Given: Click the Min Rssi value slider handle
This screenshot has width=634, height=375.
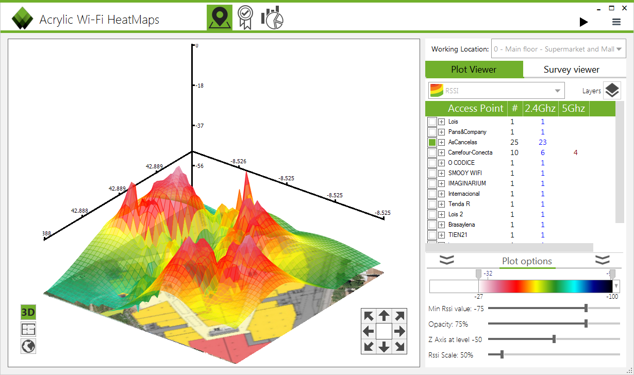Looking at the screenshot, I should [x=586, y=308].
